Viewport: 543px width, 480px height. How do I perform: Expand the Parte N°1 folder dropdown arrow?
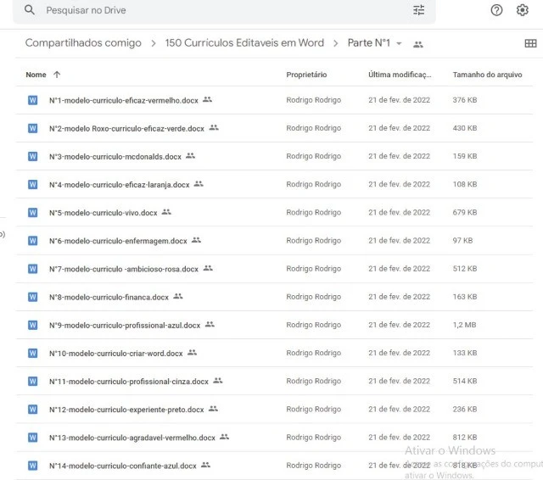[399, 43]
